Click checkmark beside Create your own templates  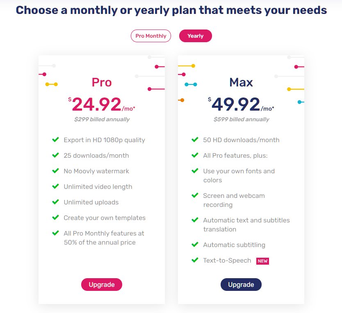pos(55,218)
